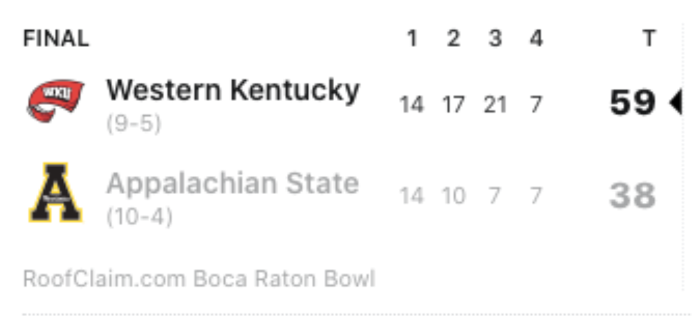The image size is (692, 316).
Task: Click the T total column header
Action: pyautogui.click(x=649, y=39)
